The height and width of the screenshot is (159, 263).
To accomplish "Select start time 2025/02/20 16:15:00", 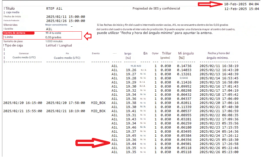I will [x=23, y=103].
